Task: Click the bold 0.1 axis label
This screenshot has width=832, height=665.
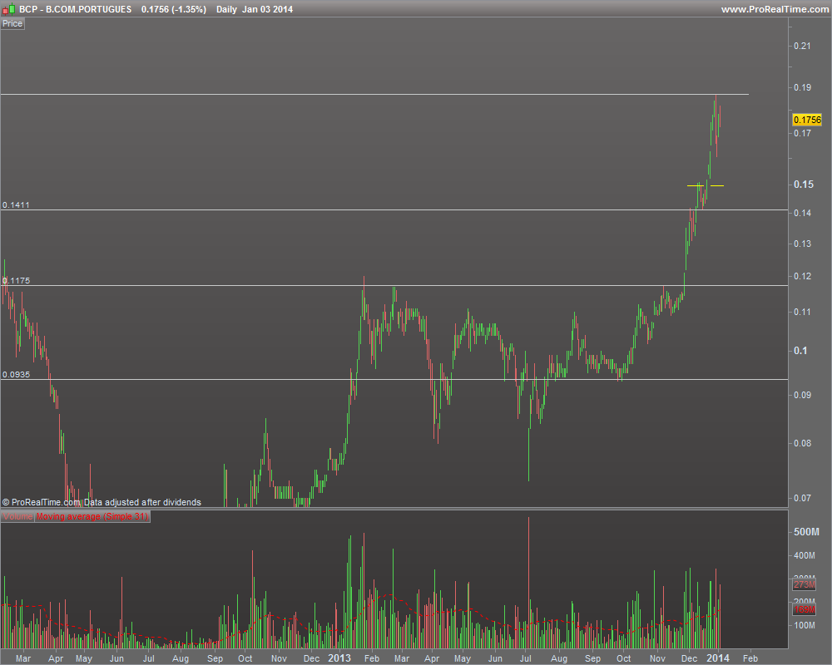Action: [x=800, y=351]
